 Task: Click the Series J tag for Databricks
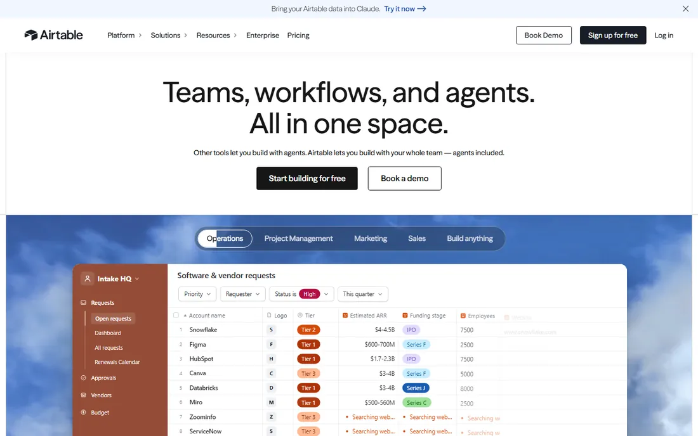pyautogui.click(x=416, y=388)
